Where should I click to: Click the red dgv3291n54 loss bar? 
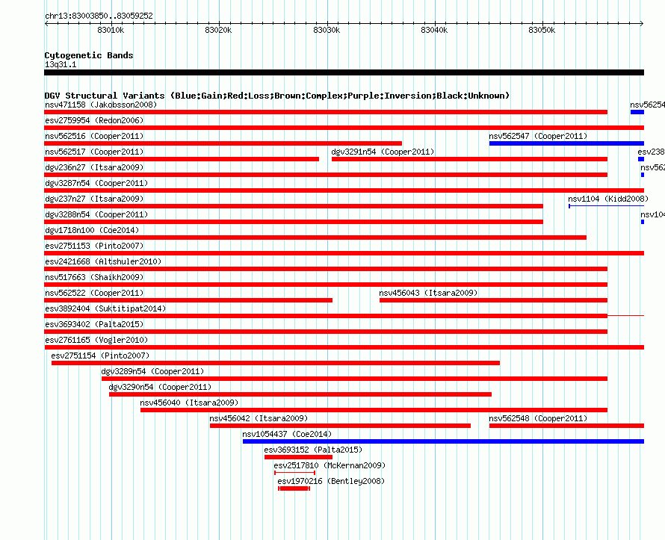click(469, 159)
